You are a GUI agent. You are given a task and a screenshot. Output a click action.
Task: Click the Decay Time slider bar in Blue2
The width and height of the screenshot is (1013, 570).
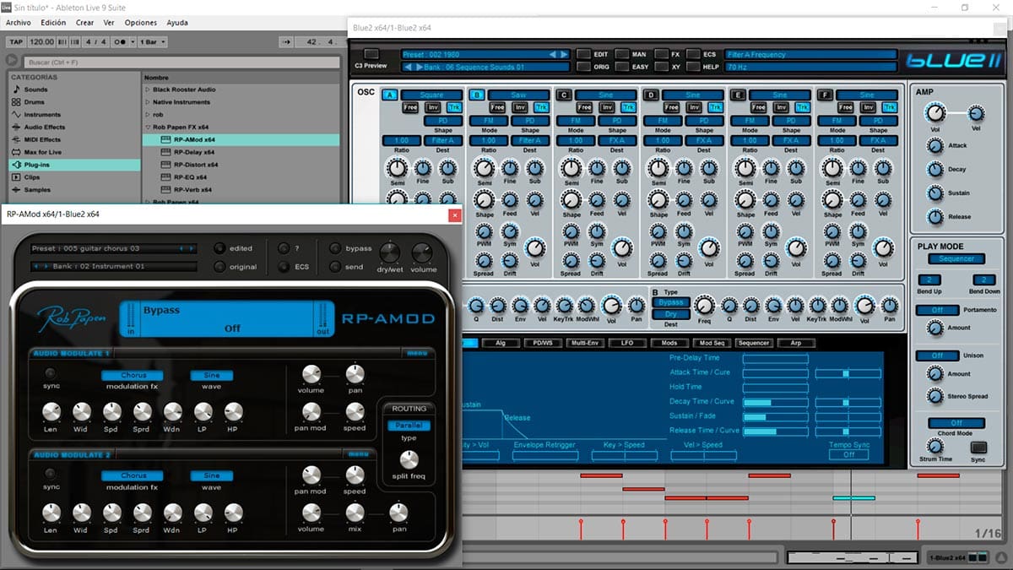coord(775,402)
